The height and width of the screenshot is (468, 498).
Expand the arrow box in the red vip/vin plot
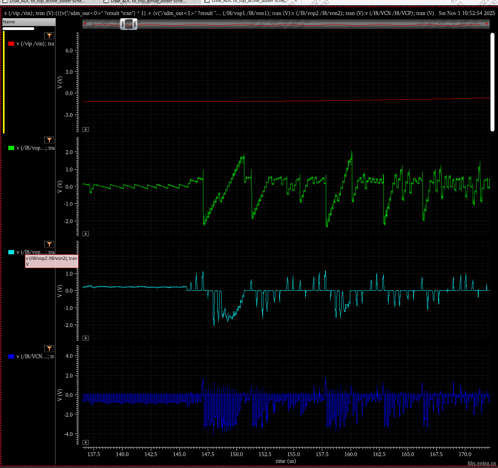click(86, 130)
